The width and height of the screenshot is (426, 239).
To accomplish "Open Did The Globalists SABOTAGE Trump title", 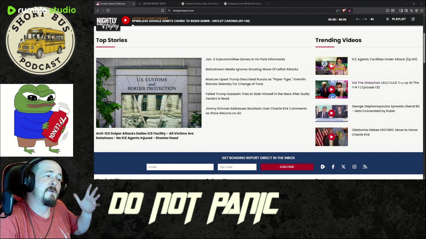I will [385, 85].
